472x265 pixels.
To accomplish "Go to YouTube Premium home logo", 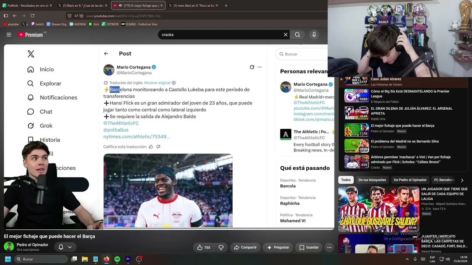I will tap(30, 35).
